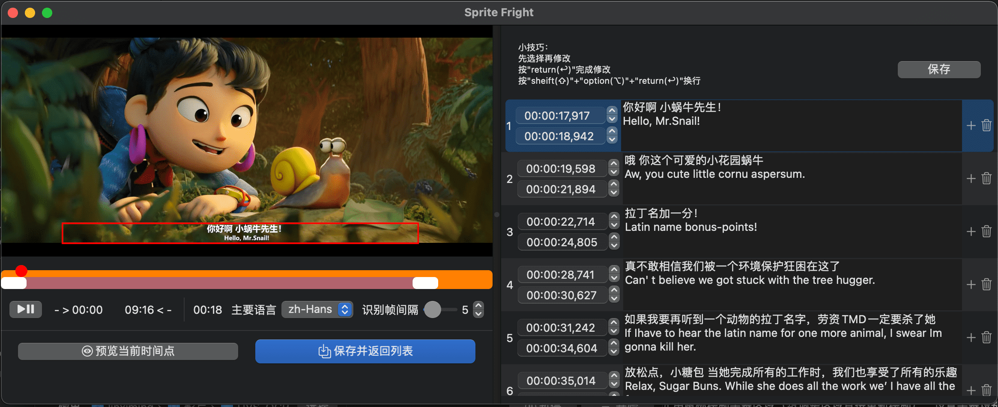Click stepper for start time 00:00:17,917
The width and height of the screenshot is (998, 407).
pyautogui.click(x=612, y=115)
